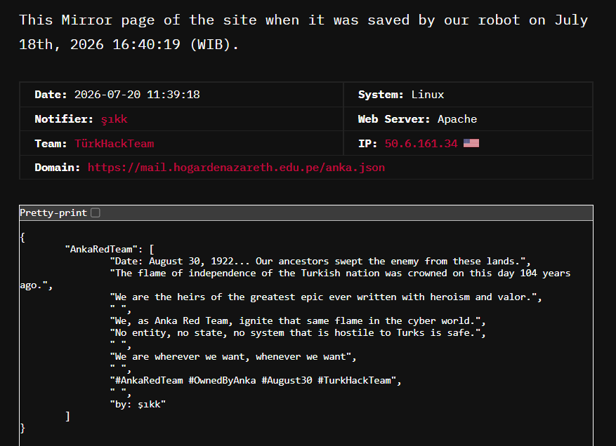This screenshot has width=616, height=446.
Task: Click the line "The flame of independence of the Turkish nation"
Action: click(x=295, y=279)
